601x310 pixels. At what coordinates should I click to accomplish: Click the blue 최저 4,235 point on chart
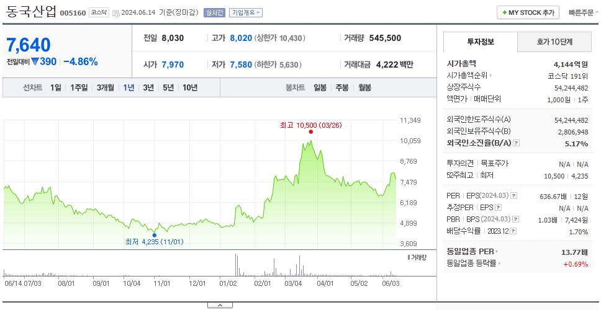coord(155,235)
